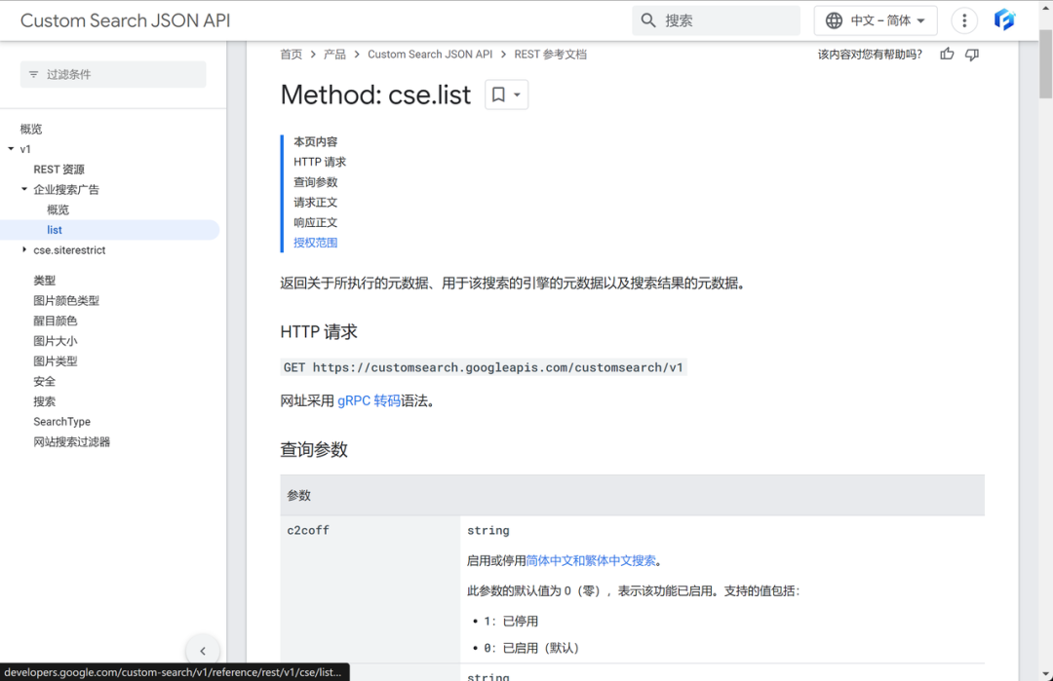The height and width of the screenshot is (681, 1053).
Task: Collapse sidebar with the chevron button
Action: 203,651
